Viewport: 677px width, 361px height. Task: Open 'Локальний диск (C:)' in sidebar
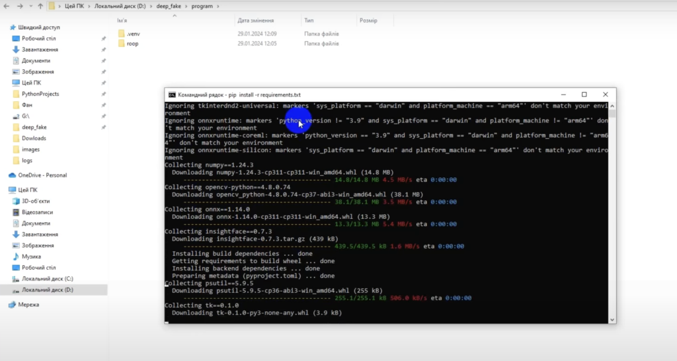click(48, 279)
